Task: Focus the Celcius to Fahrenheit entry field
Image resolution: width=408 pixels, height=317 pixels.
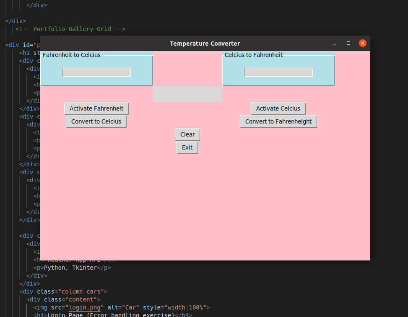Action: pyautogui.click(x=278, y=72)
